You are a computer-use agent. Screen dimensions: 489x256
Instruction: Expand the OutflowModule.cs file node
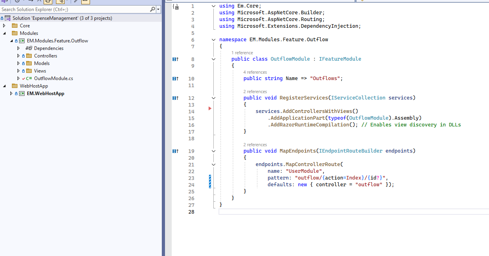(x=18, y=78)
